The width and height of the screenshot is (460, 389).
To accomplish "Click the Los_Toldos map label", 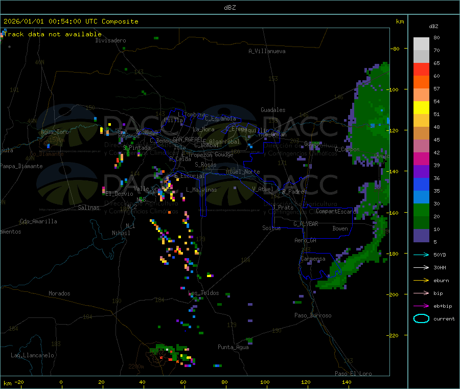I will click(203, 293).
